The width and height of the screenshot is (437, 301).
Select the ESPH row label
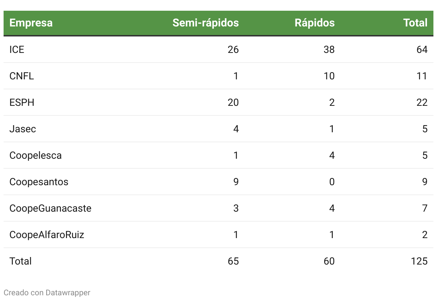pos(22,103)
